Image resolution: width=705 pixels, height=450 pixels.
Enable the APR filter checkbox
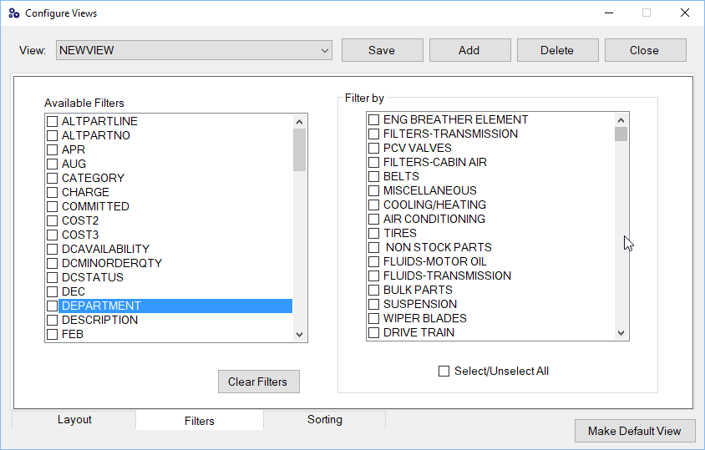coord(52,149)
